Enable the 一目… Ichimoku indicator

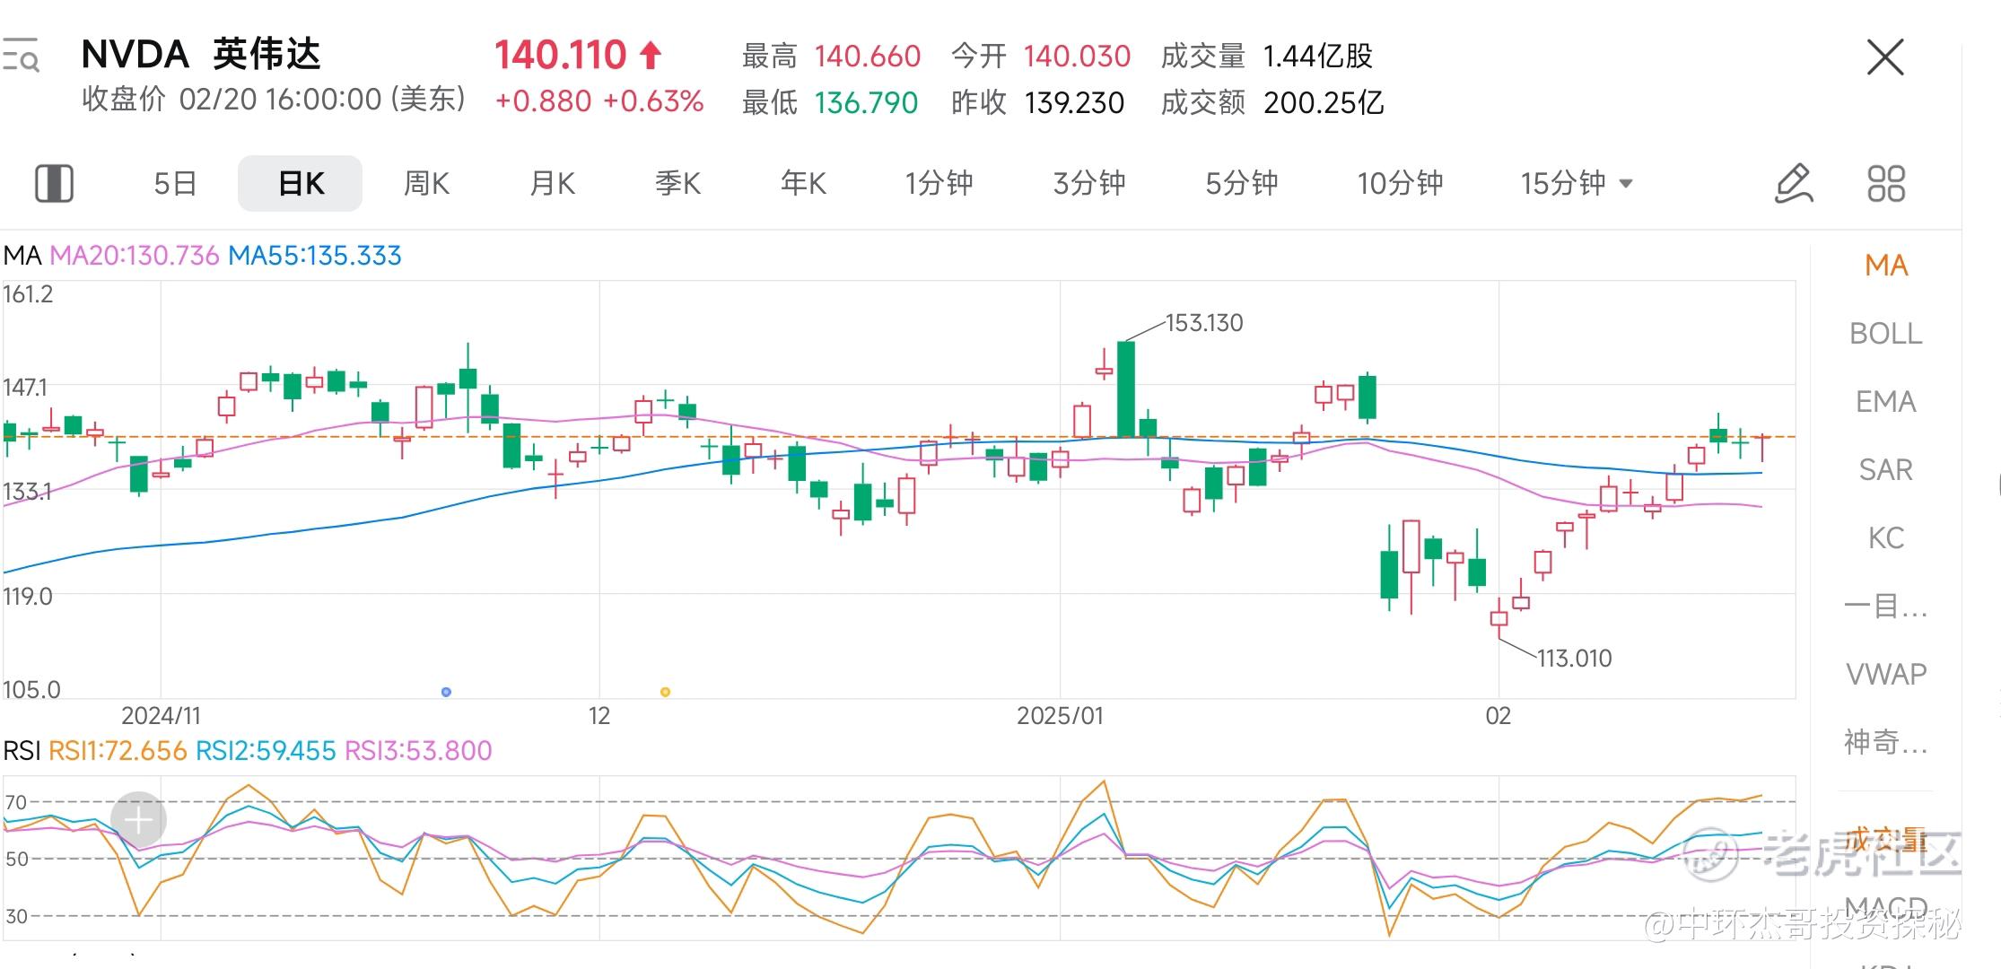(1886, 607)
